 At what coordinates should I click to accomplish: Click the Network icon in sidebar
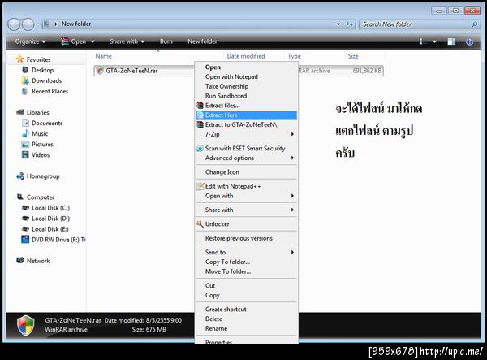(20, 260)
